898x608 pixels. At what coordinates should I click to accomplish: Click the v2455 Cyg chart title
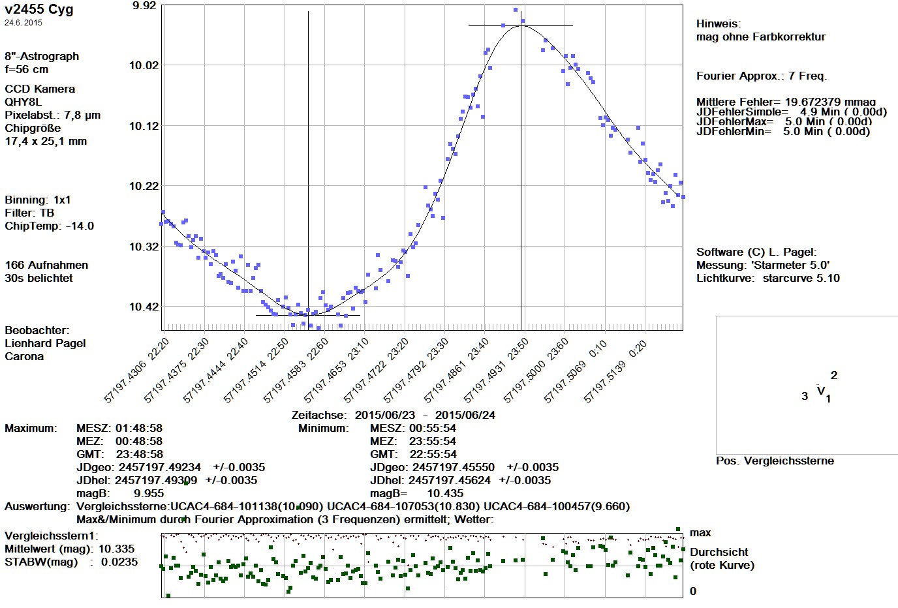pyautogui.click(x=39, y=10)
